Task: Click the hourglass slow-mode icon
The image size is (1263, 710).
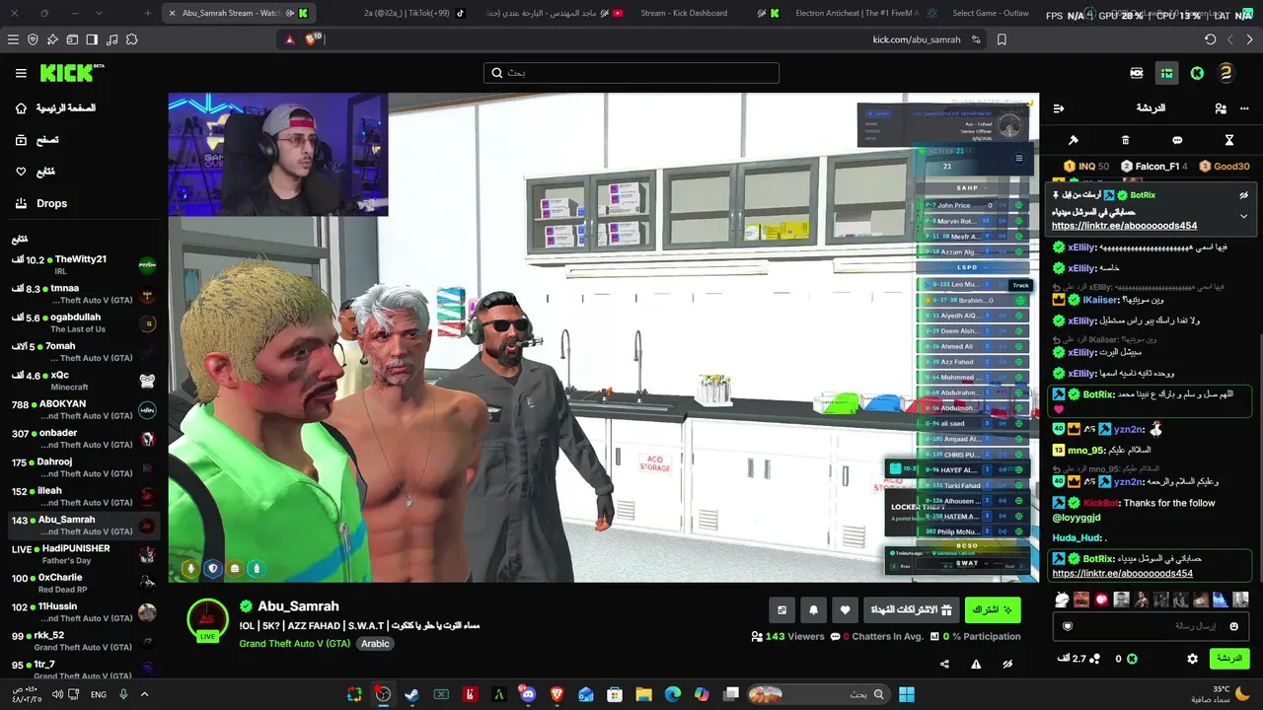Action: (1229, 140)
